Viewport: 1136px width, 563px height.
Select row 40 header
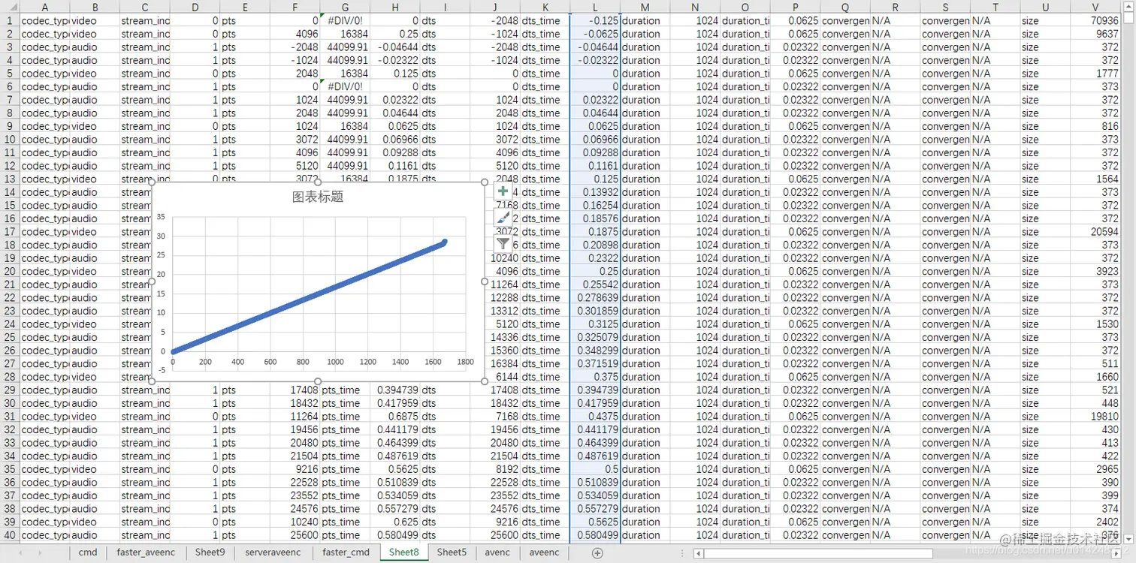(10, 535)
